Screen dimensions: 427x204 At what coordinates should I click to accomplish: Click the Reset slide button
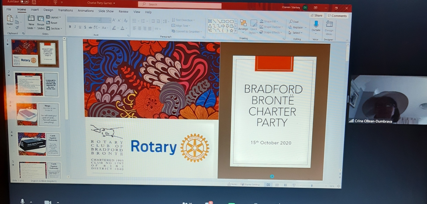pyautogui.click(x=52, y=23)
